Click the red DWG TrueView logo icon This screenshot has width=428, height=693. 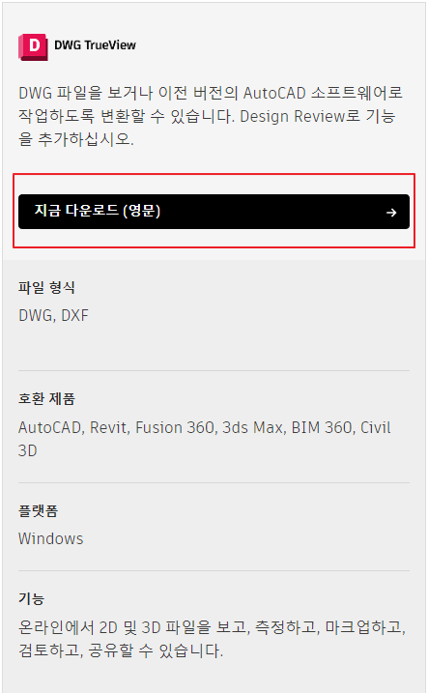click(x=33, y=46)
